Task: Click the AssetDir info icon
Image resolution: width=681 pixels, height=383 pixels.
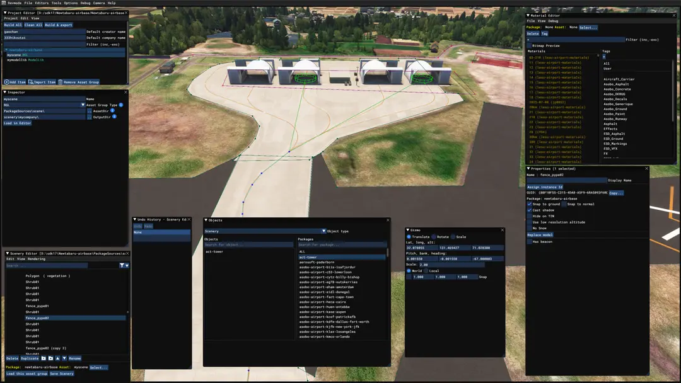Action: 112,111
